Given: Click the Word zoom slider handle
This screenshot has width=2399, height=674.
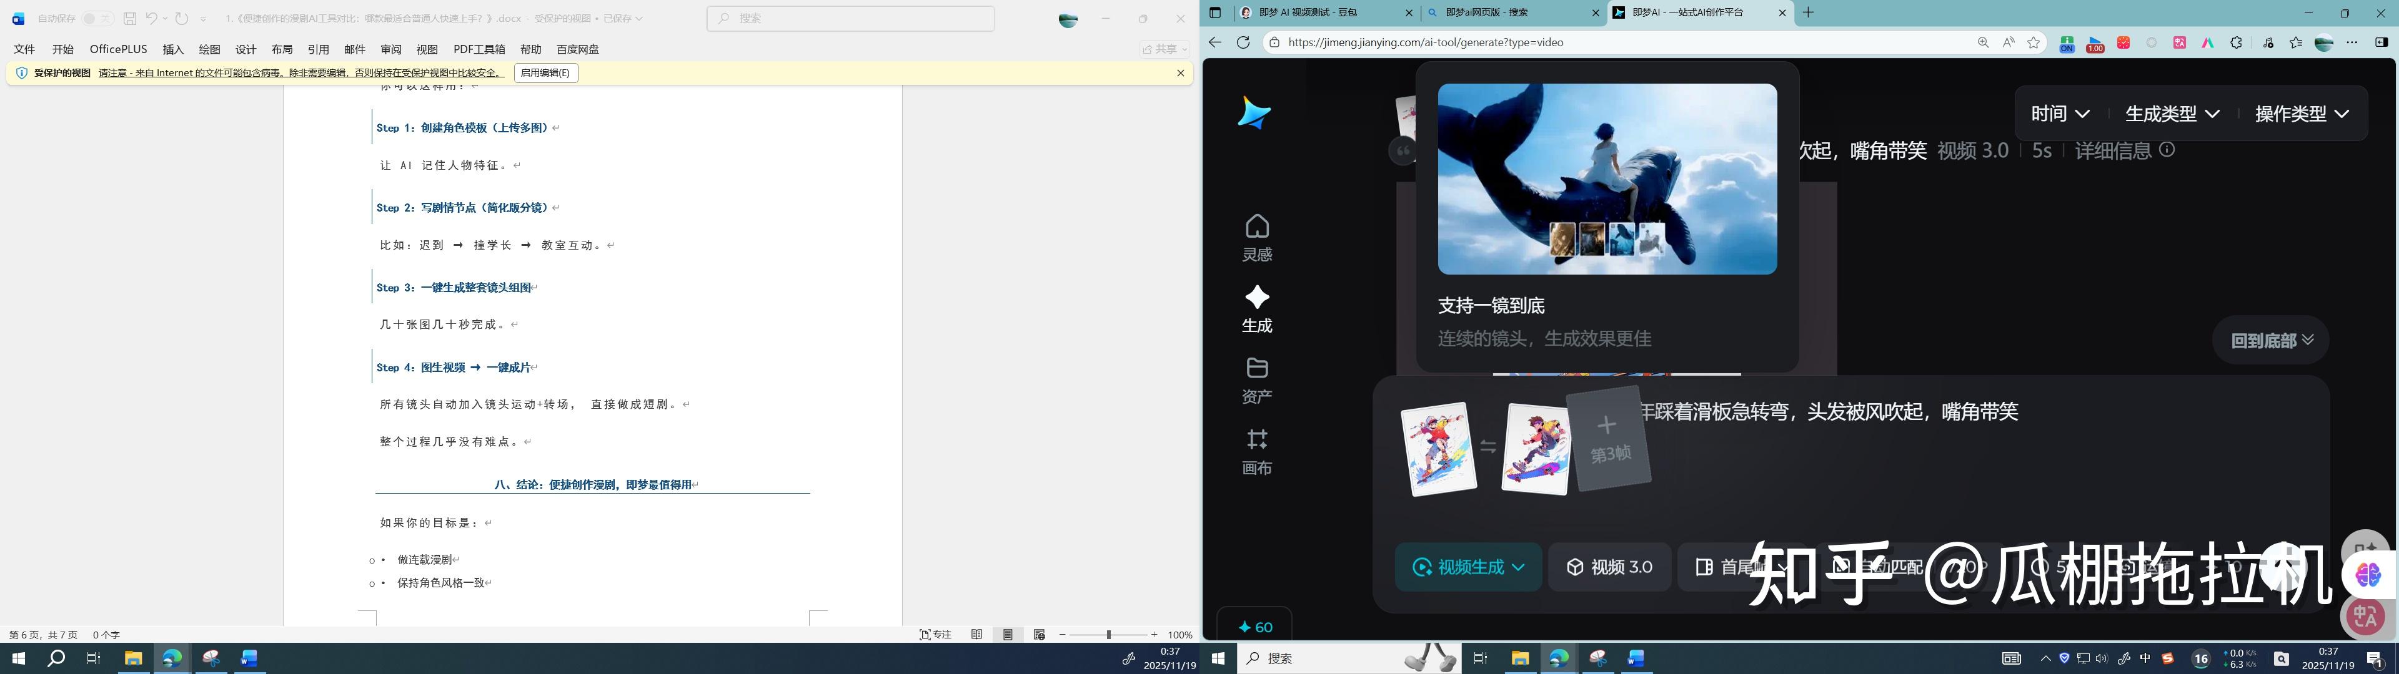Looking at the screenshot, I should (x=1108, y=634).
